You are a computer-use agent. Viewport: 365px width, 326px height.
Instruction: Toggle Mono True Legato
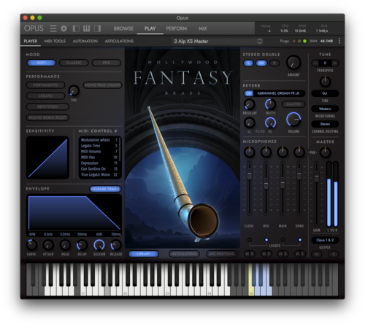102,85
